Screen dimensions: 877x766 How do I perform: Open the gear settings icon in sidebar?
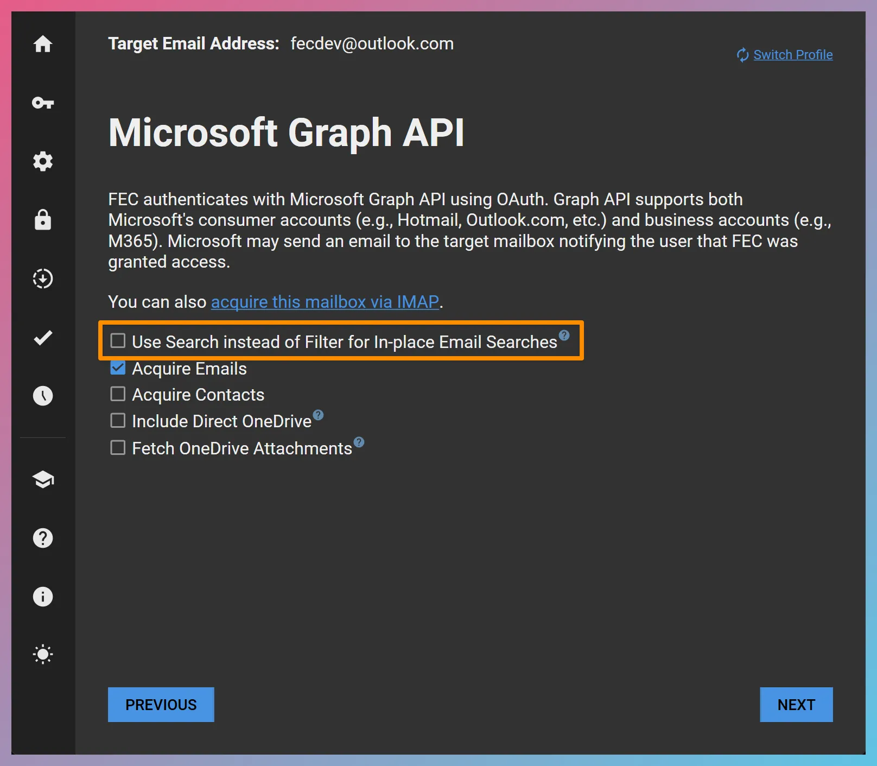43,161
